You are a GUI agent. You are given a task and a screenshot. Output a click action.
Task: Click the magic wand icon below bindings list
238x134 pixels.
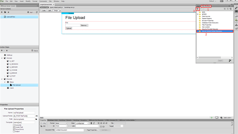point(230,61)
